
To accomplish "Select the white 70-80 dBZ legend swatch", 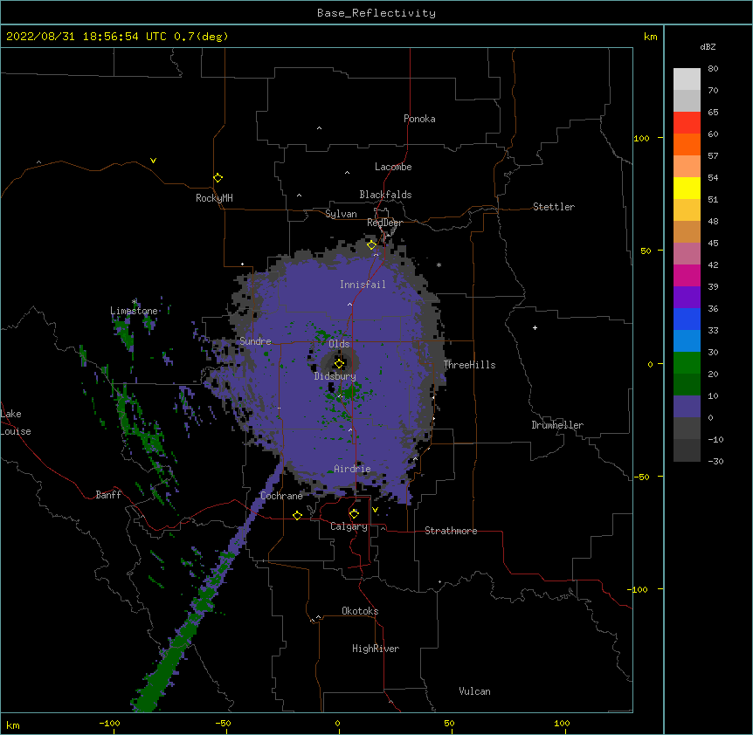I will (x=687, y=79).
